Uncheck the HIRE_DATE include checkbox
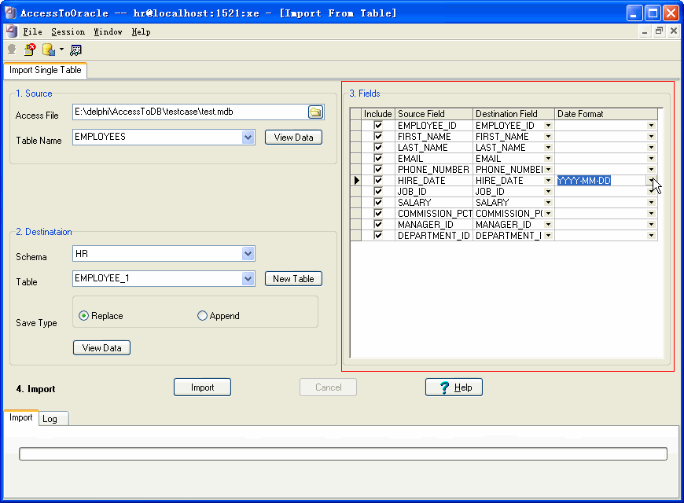The image size is (684, 503). (378, 180)
